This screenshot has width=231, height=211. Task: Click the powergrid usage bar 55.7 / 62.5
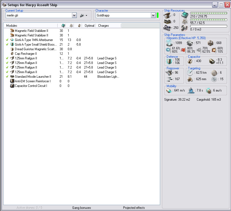coord(209,20)
